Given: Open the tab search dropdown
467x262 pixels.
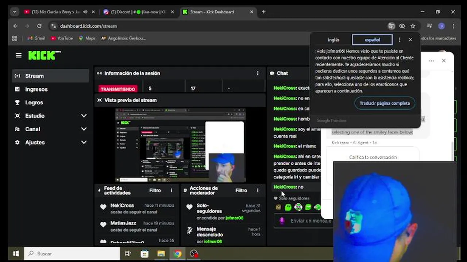Looking at the screenshot, I should point(14,12).
